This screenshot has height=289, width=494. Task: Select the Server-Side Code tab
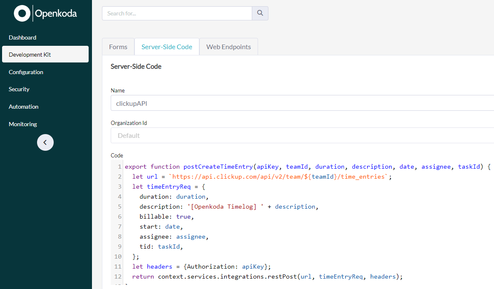166,47
